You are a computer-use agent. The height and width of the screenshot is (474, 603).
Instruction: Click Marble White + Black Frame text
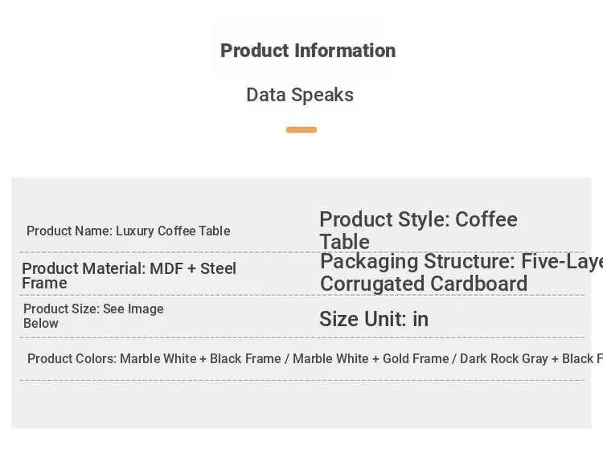tap(200, 358)
